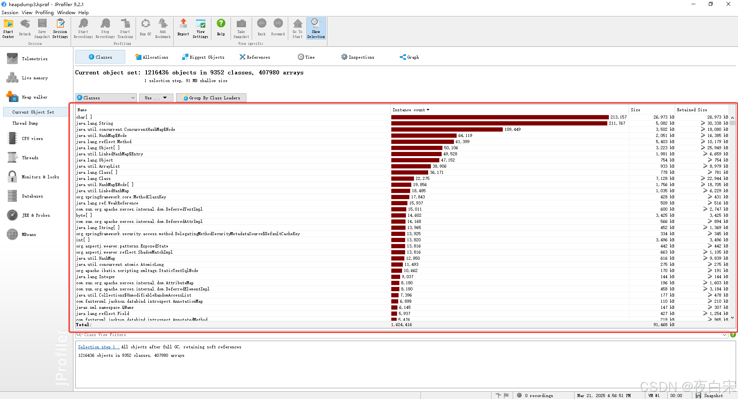738x399 pixels.
Task: Switch to the Classes view tab
Action: click(100, 57)
